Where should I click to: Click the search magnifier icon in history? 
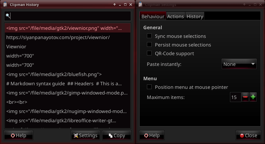click(x=8, y=16)
